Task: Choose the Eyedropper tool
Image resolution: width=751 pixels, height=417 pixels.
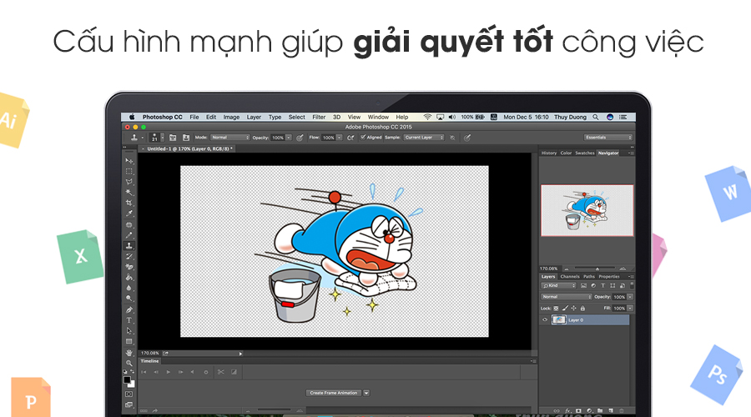Action: point(129,214)
